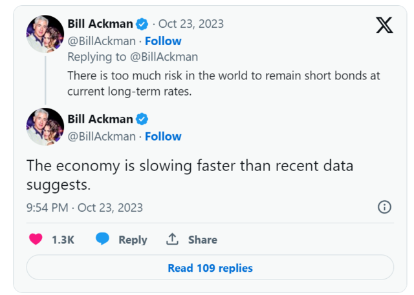Viewport: 414px width, 295px height.
Task: Click the Share text label
Action: 202,239
